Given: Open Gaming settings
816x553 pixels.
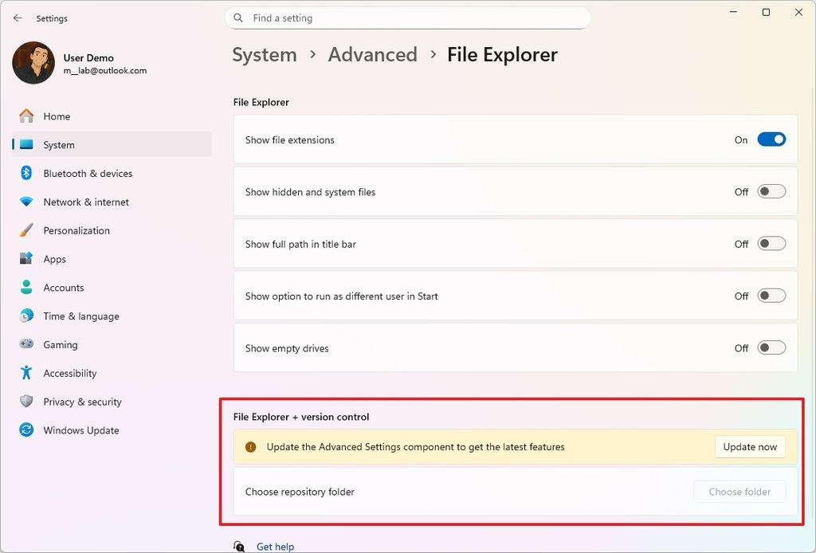Looking at the screenshot, I should tap(58, 344).
